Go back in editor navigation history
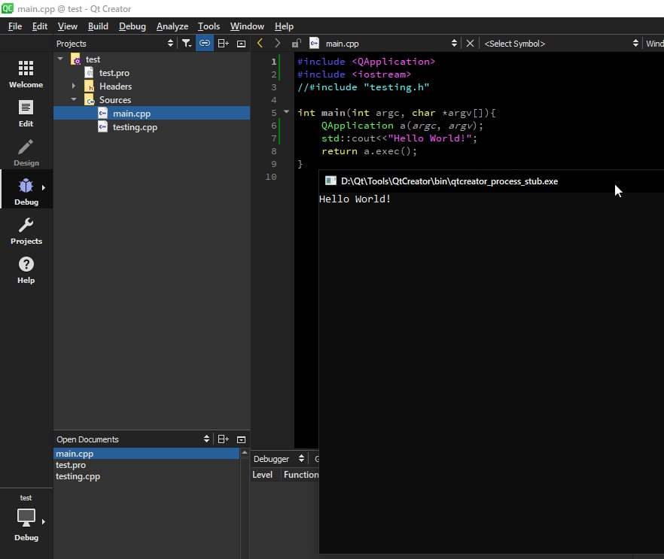This screenshot has width=664, height=559. 260,43
